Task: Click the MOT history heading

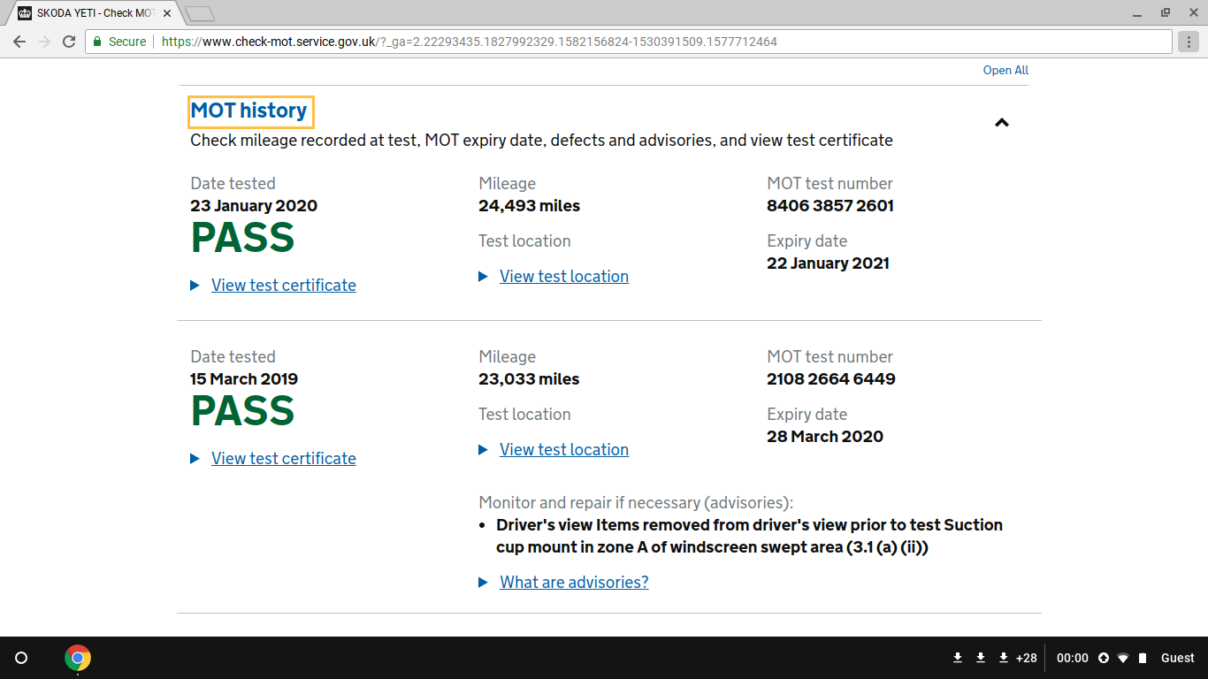Action: (x=249, y=111)
